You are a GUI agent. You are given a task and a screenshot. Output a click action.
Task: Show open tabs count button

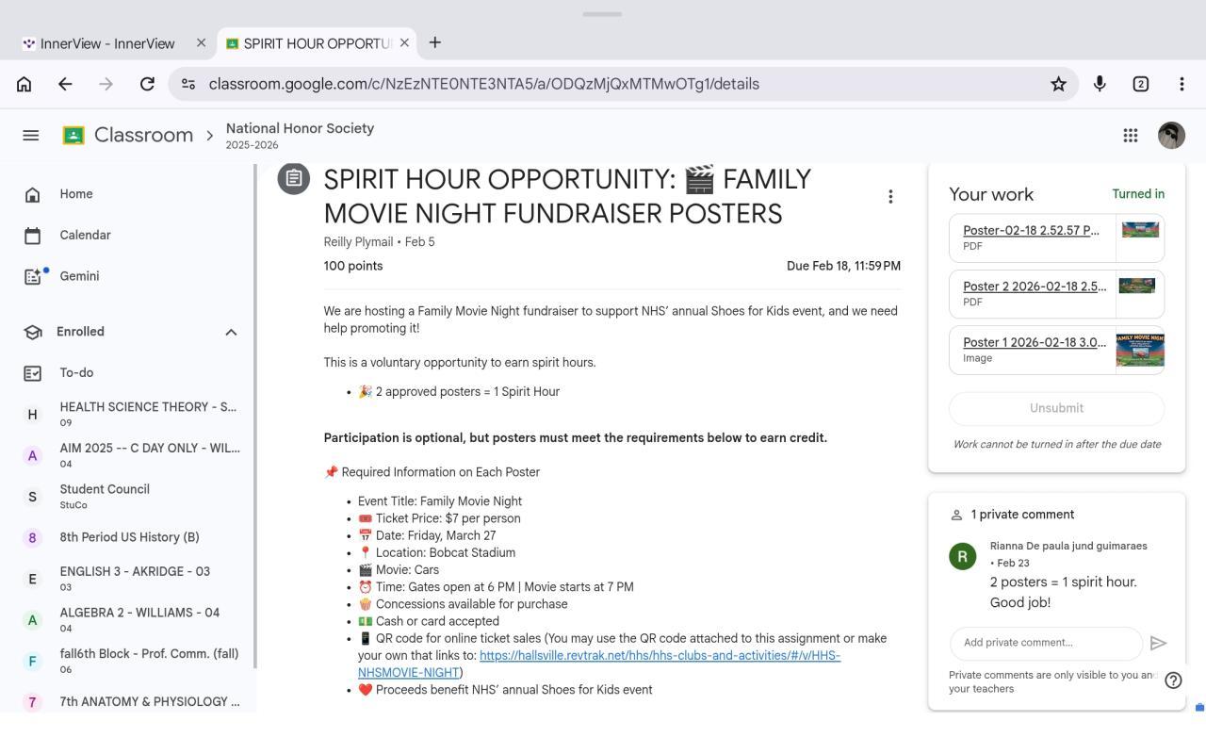coord(1140,84)
